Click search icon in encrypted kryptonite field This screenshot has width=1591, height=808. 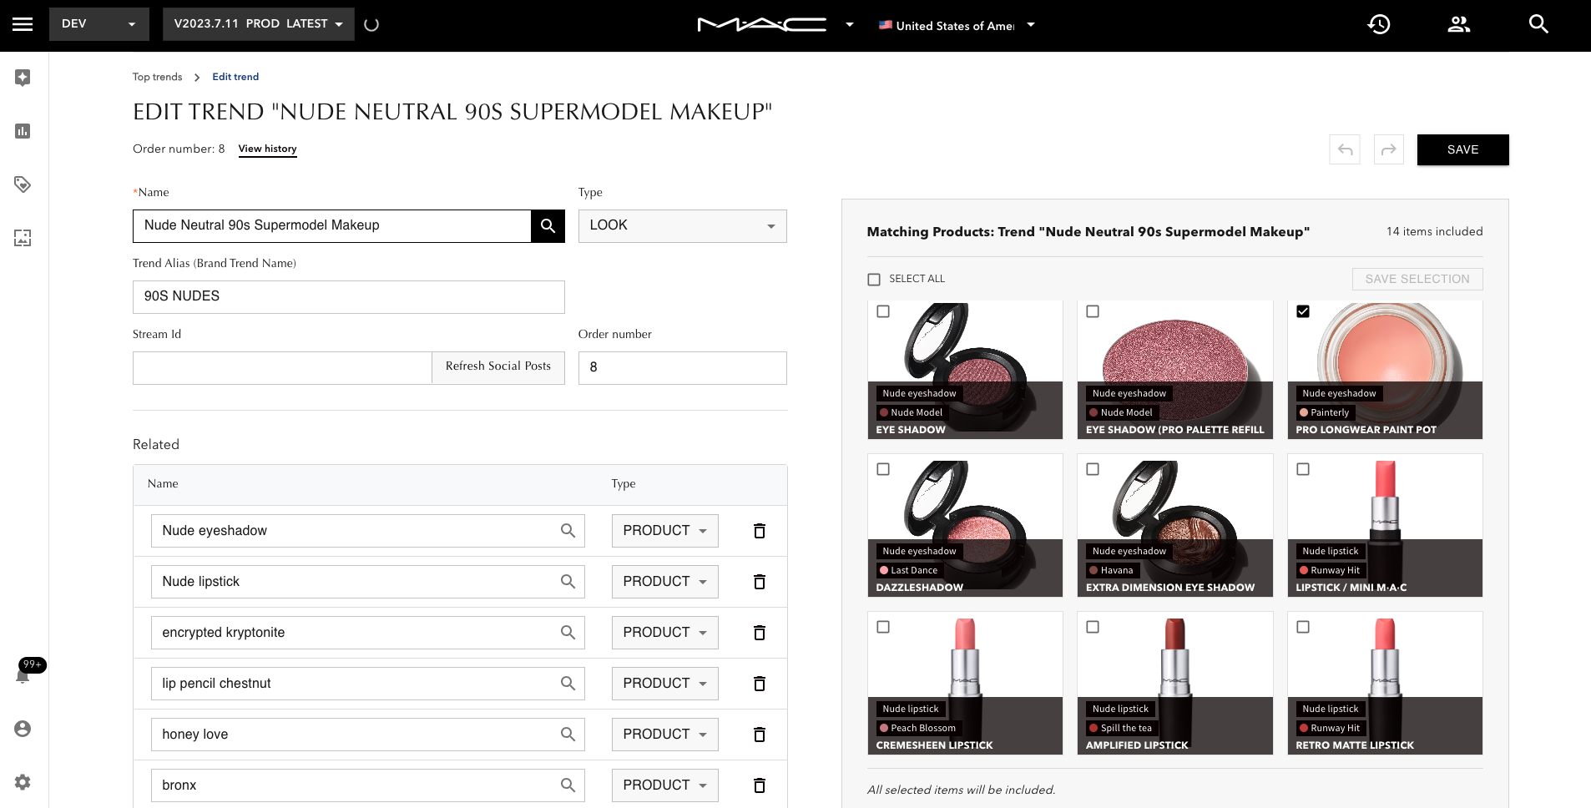tap(568, 633)
